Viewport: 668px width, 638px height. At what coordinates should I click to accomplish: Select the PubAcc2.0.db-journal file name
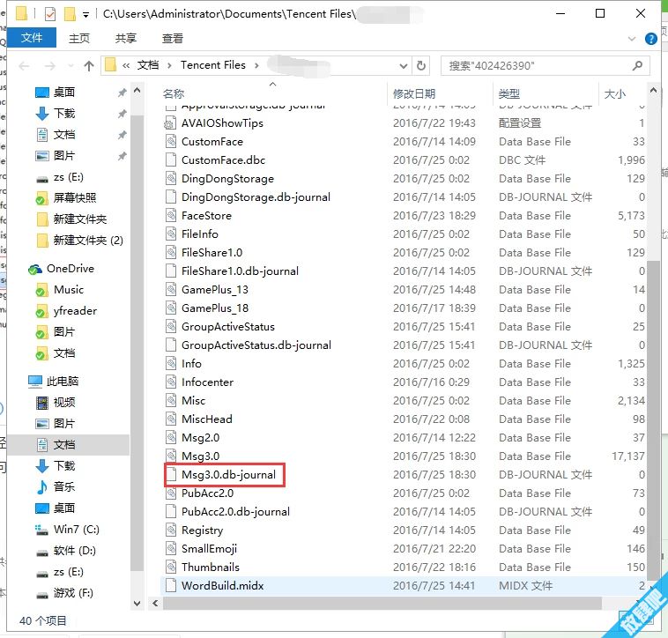click(235, 511)
